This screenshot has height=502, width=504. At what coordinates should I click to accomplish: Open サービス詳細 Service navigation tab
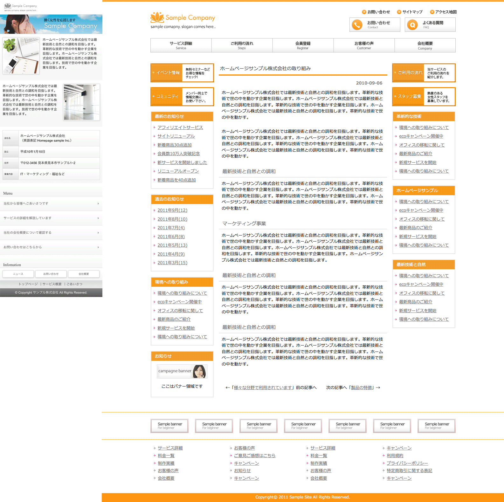pyautogui.click(x=181, y=45)
